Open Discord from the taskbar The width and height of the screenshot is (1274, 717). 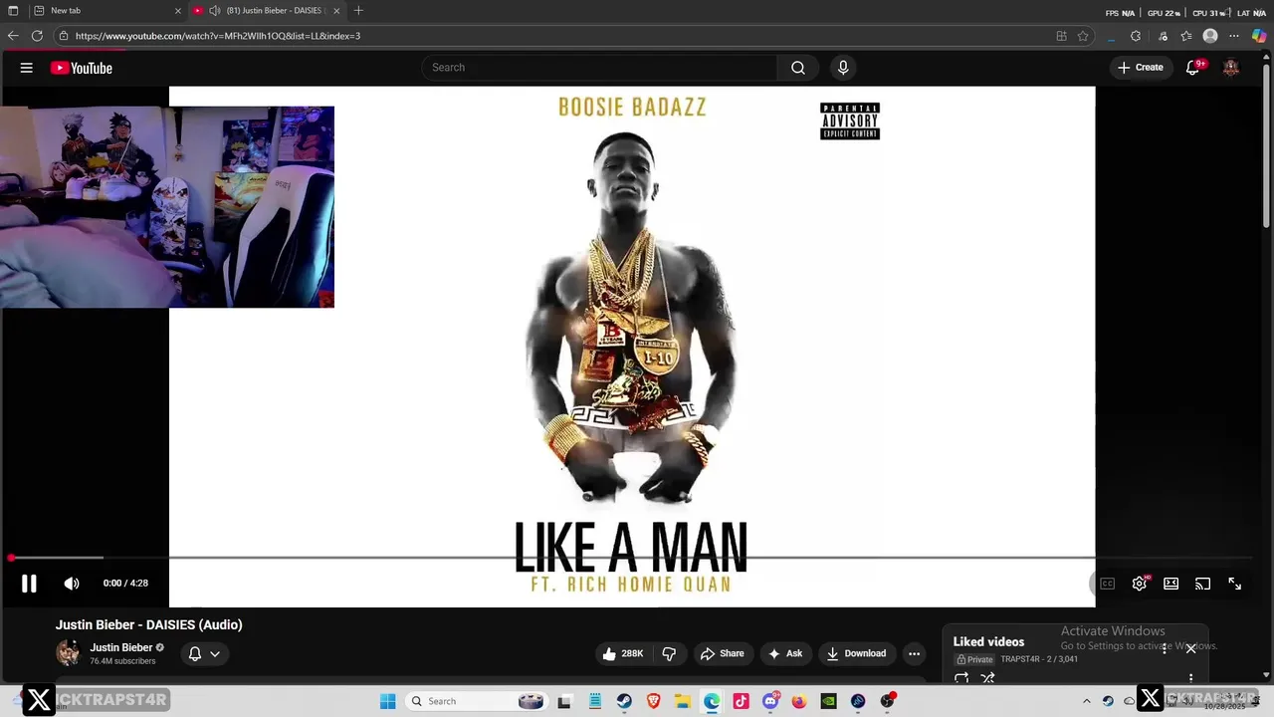(770, 701)
